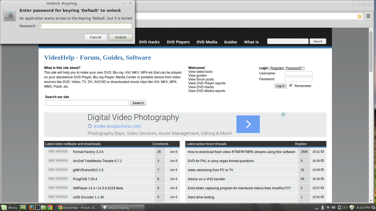The width and height of the screenshot is (376, 211).
Task: Open the What Is nav menu
Action: [251, 42]
